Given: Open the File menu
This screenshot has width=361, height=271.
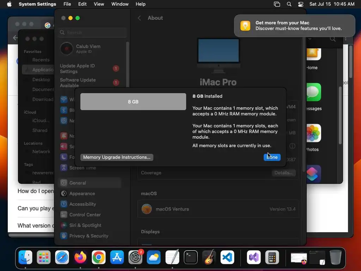Looking at the screenshot, I should coord(67,4).
